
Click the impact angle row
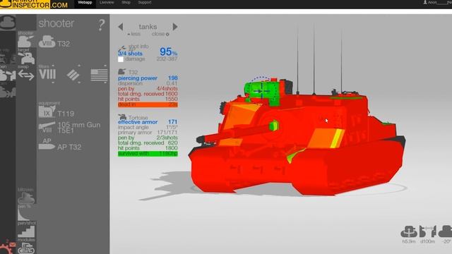pyautogui.click(x=148, y=127)
